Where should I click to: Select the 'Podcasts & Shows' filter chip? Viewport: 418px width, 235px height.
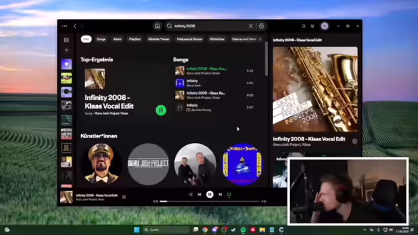189,39
